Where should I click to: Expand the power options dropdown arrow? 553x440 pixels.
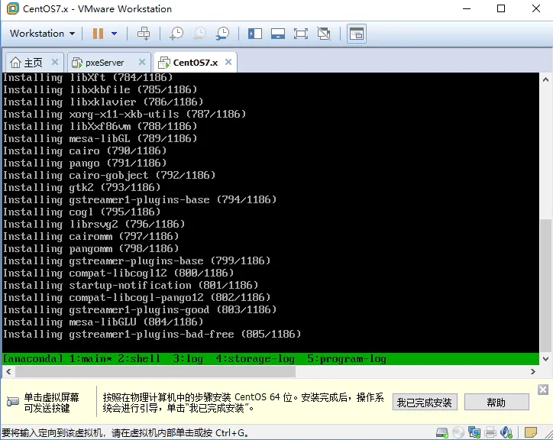pyautogui.click(x=115, y=34)
